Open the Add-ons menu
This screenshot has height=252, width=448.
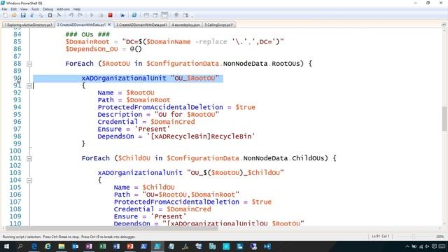(x=63, y=9)
